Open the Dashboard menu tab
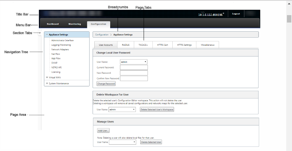The image size is (292, 151). click(x=53, y=24)
